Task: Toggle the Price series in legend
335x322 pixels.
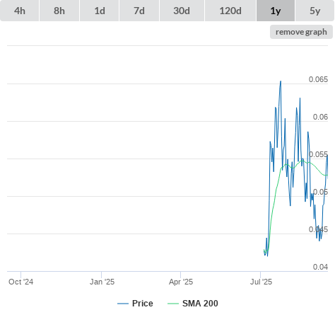Action: (143, 304)
